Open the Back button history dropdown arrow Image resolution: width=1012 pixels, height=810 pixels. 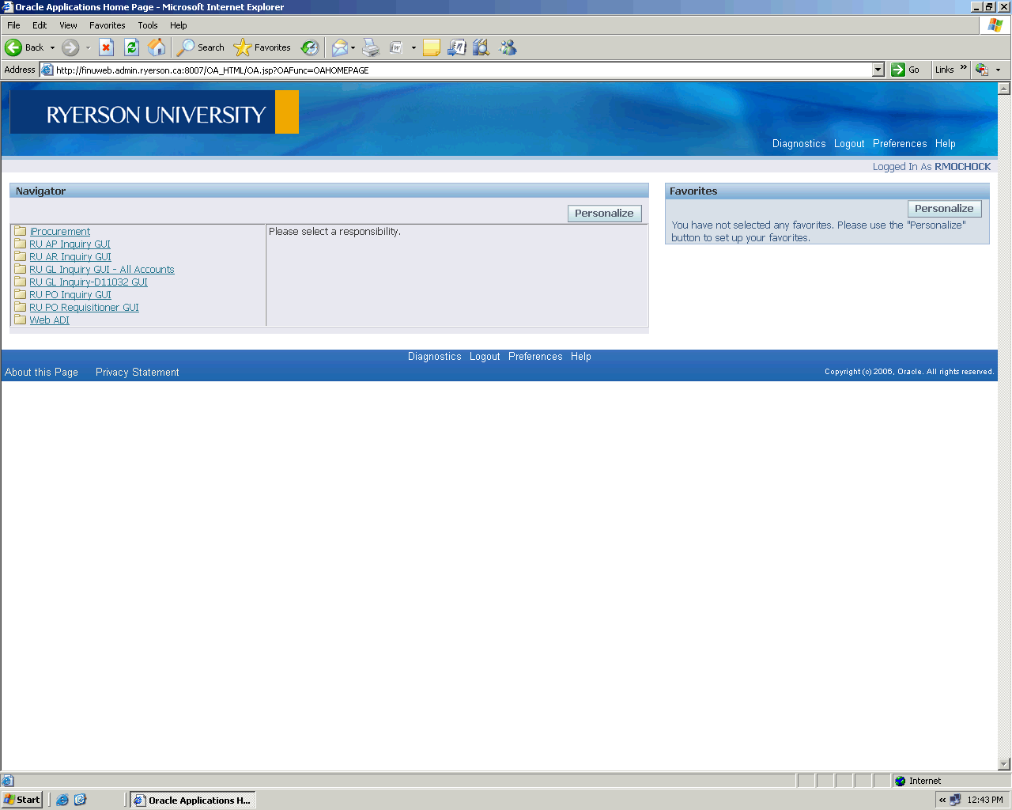pos(53,47)
